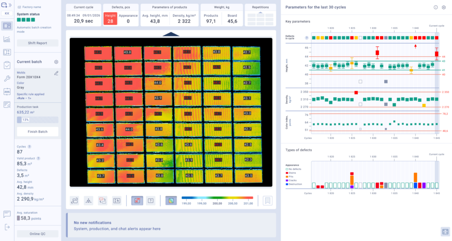This screenshot has width=452, height=241.
Task: Click the Cracks legend entry
Action: [x=291, y=180]
